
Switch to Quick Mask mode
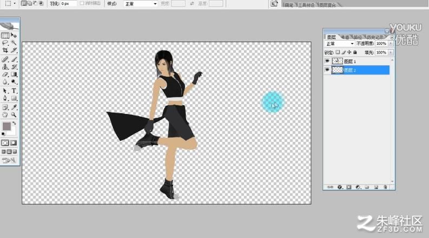point(14,142)
